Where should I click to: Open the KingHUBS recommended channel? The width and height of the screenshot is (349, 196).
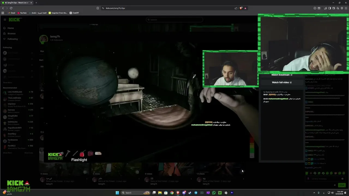[18, 117]
